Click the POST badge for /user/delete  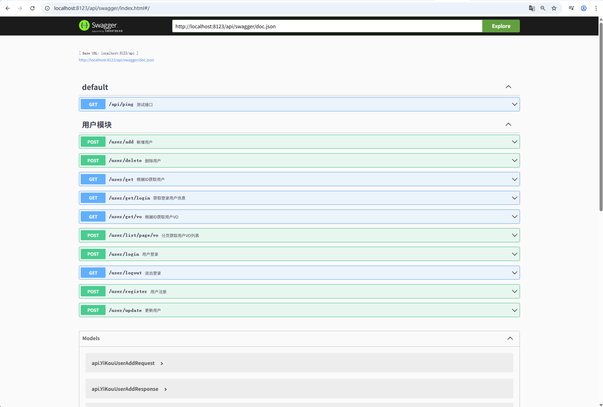pyautogui.click(x=93, y=161)
